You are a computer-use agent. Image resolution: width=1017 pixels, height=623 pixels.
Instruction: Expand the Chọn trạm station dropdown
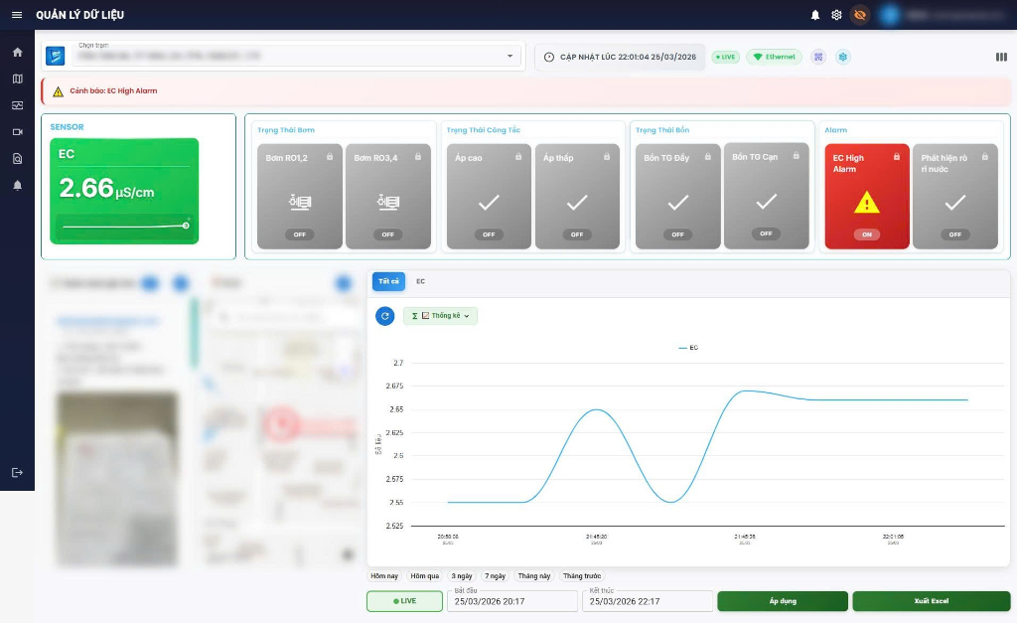point(509,57)
